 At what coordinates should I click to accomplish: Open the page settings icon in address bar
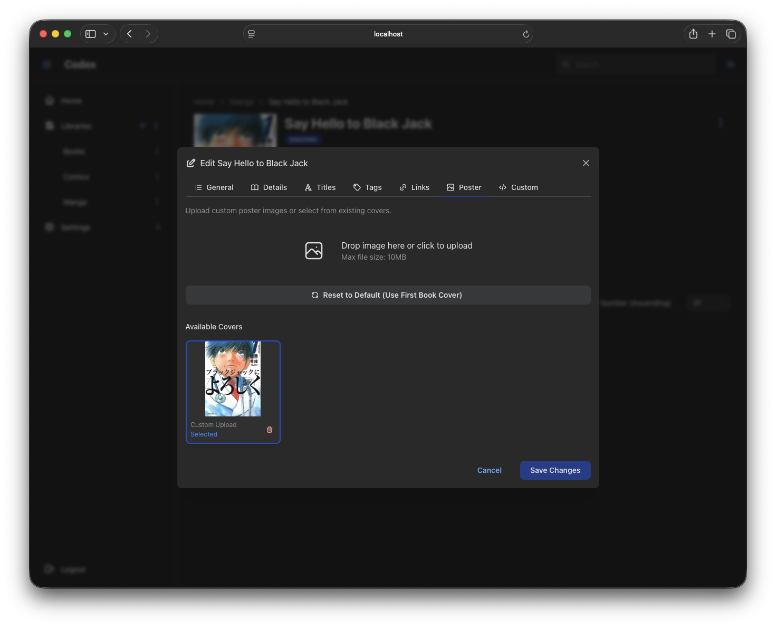coord(252,34)
